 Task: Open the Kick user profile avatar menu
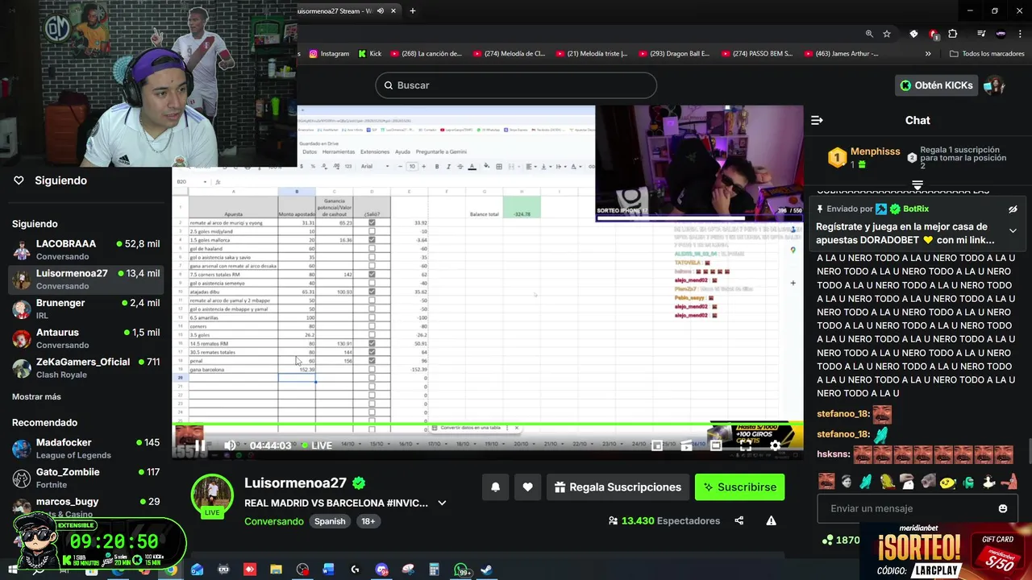pos(994,85)
